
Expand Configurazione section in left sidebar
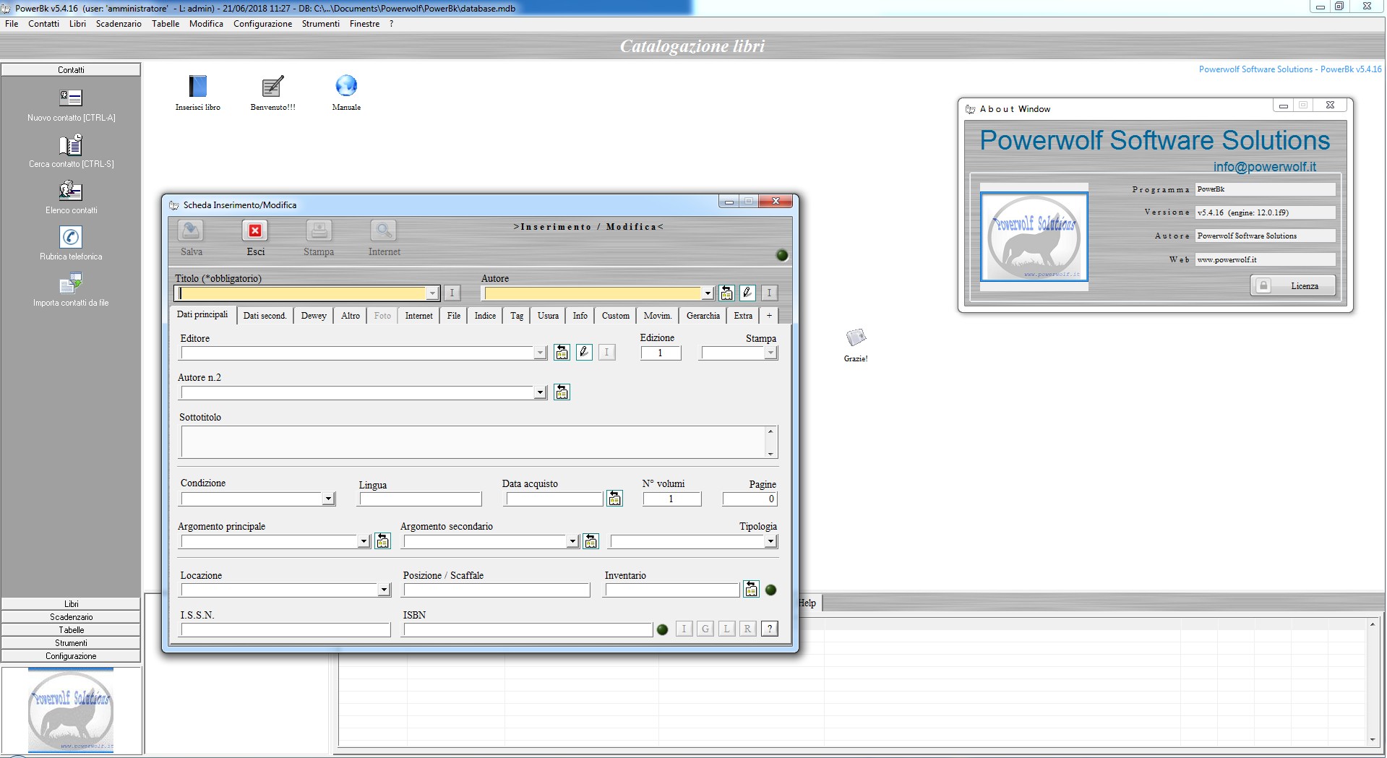(x=71, y=656)
